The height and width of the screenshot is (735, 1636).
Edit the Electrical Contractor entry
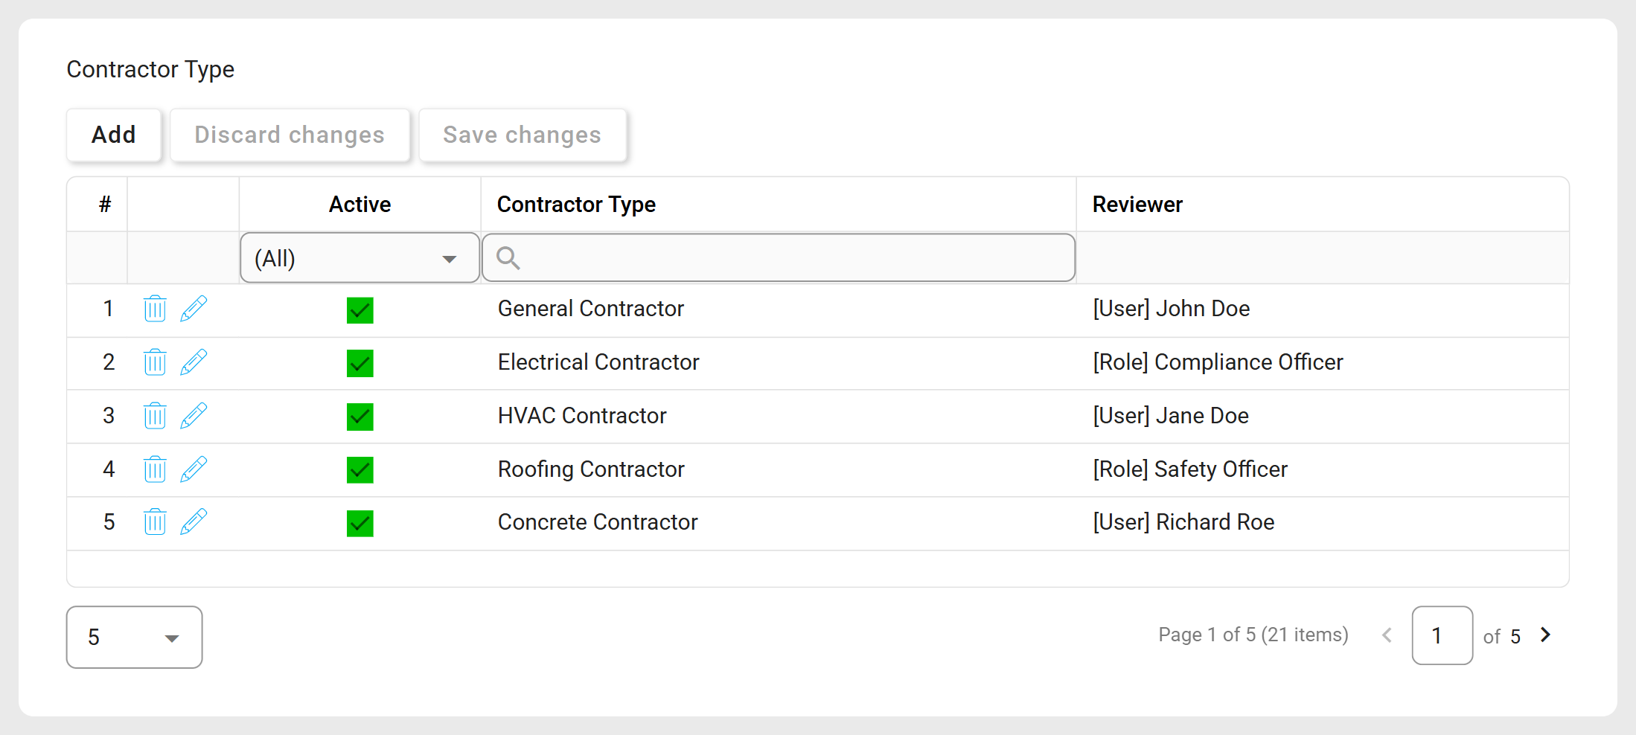194,362
